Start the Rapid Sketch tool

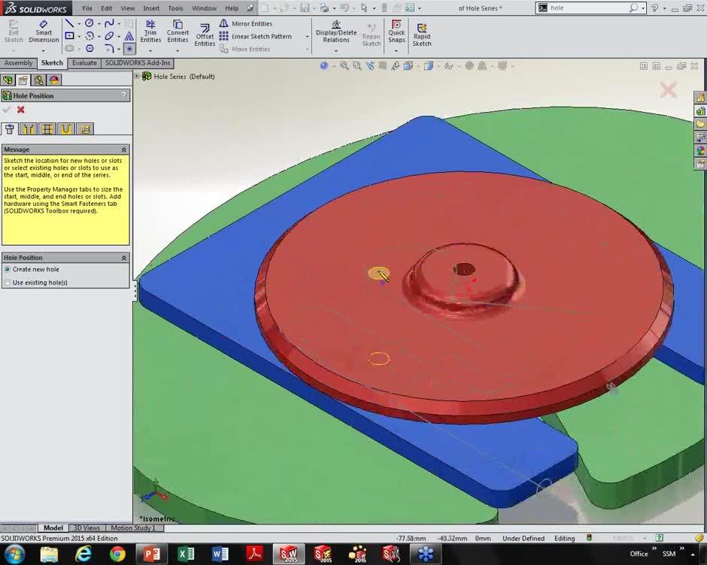pos(422,34)
